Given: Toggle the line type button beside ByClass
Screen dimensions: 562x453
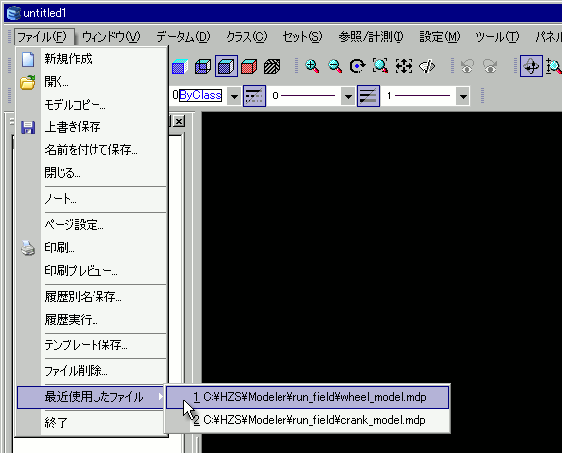Looking at the screenshot, I should pyautogui.click(x=254, y=96).
